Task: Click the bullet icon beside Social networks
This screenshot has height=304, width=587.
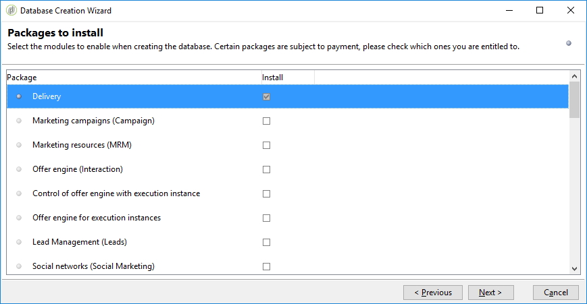Action: click(x=19, y=266)
